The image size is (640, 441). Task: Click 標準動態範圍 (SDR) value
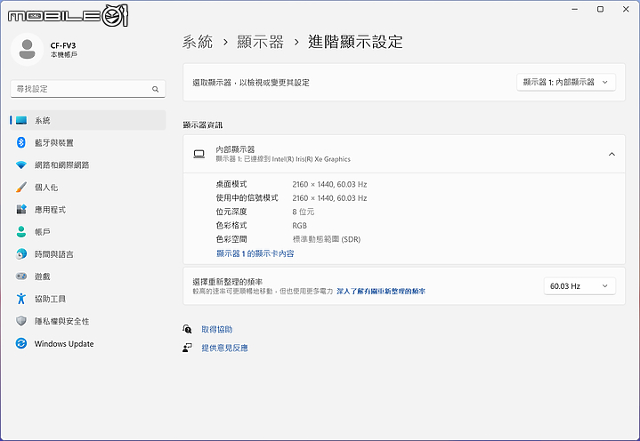(x=327, y=239)
